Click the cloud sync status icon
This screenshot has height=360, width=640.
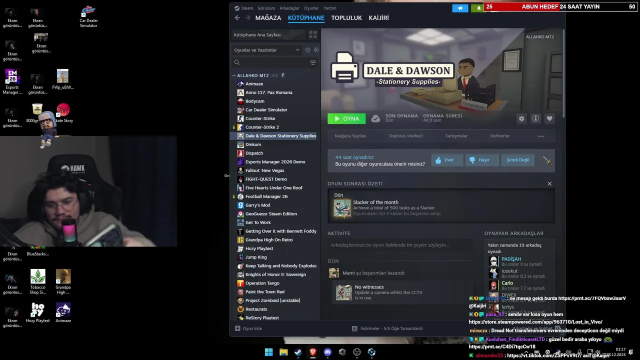pyautogui.click(x=375, y=118)
